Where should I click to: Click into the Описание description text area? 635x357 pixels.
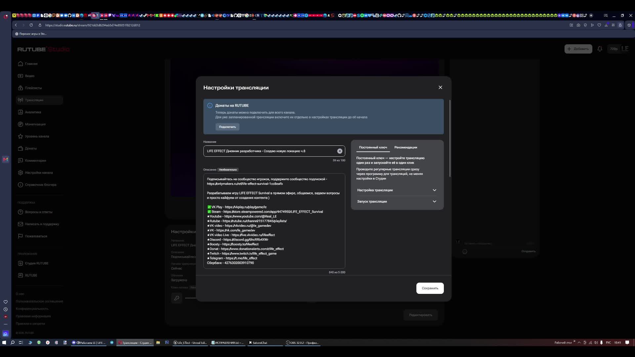tap(274, 221)
